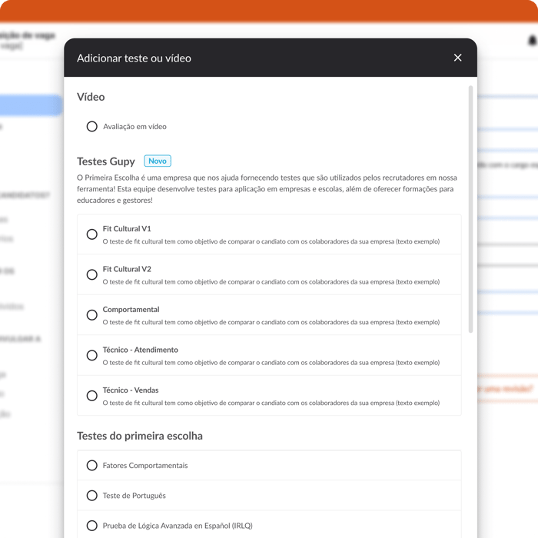Click the Novo badge beside Testes Gupy
Viewport: 538px width, 538px height.
point(158,161)
